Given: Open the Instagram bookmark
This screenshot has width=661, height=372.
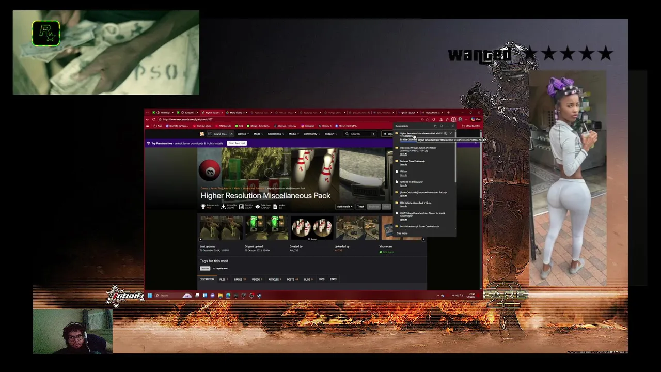Looking at the screenshot, I should tap(308, 126).
